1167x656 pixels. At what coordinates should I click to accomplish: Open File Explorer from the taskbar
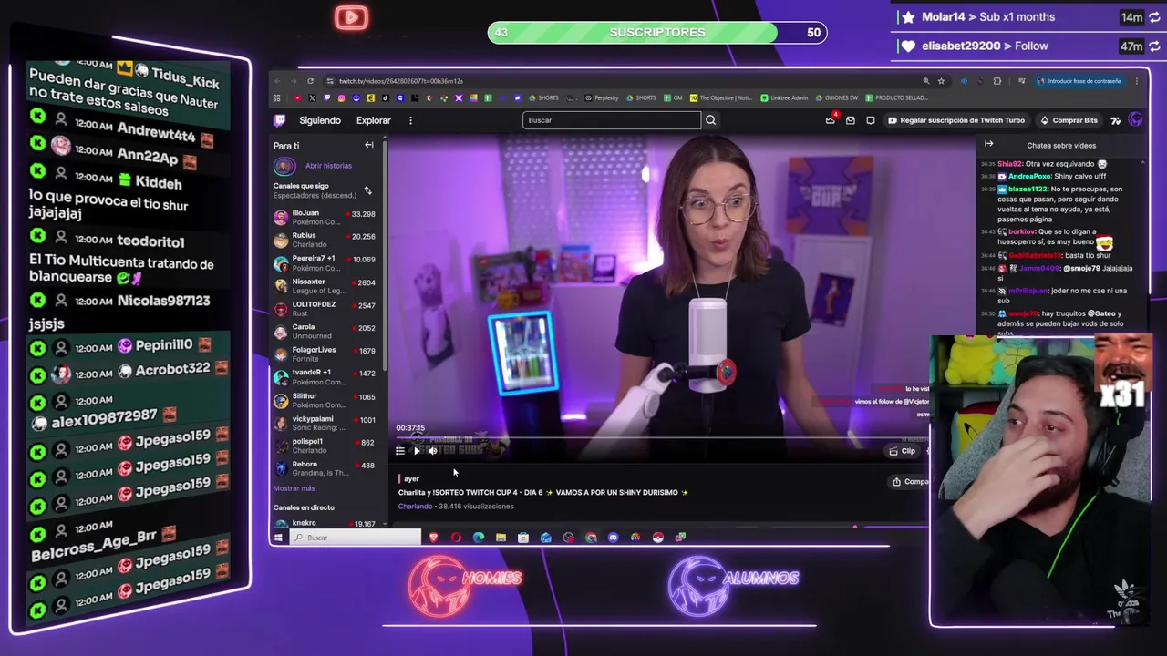point(501,538)
